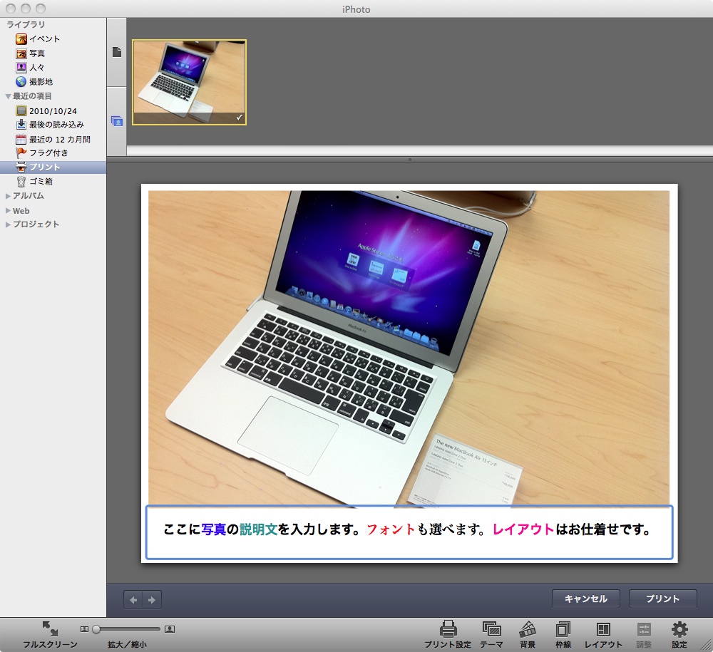Select the MacBook photo thumbnail

click(190, 83)
